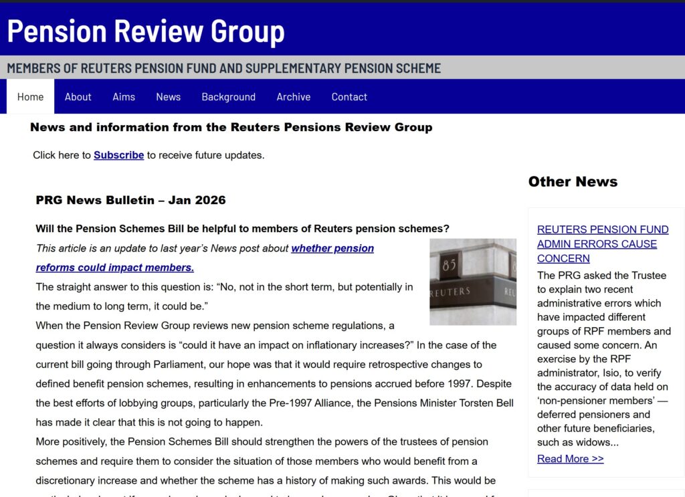Open the pension reforms impact article link

click(x=332, y=248)
